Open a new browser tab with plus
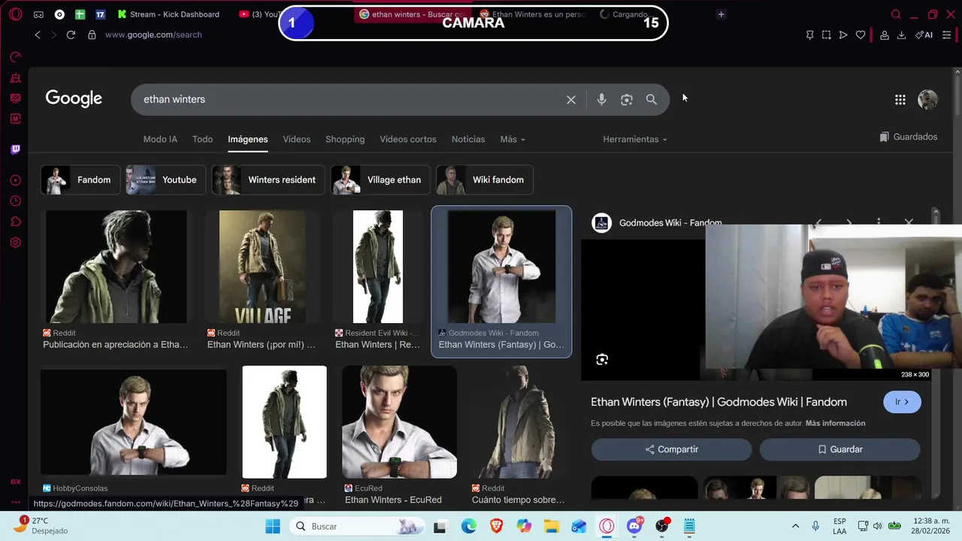This screenshot has height=541, width=962. [721, 14]
